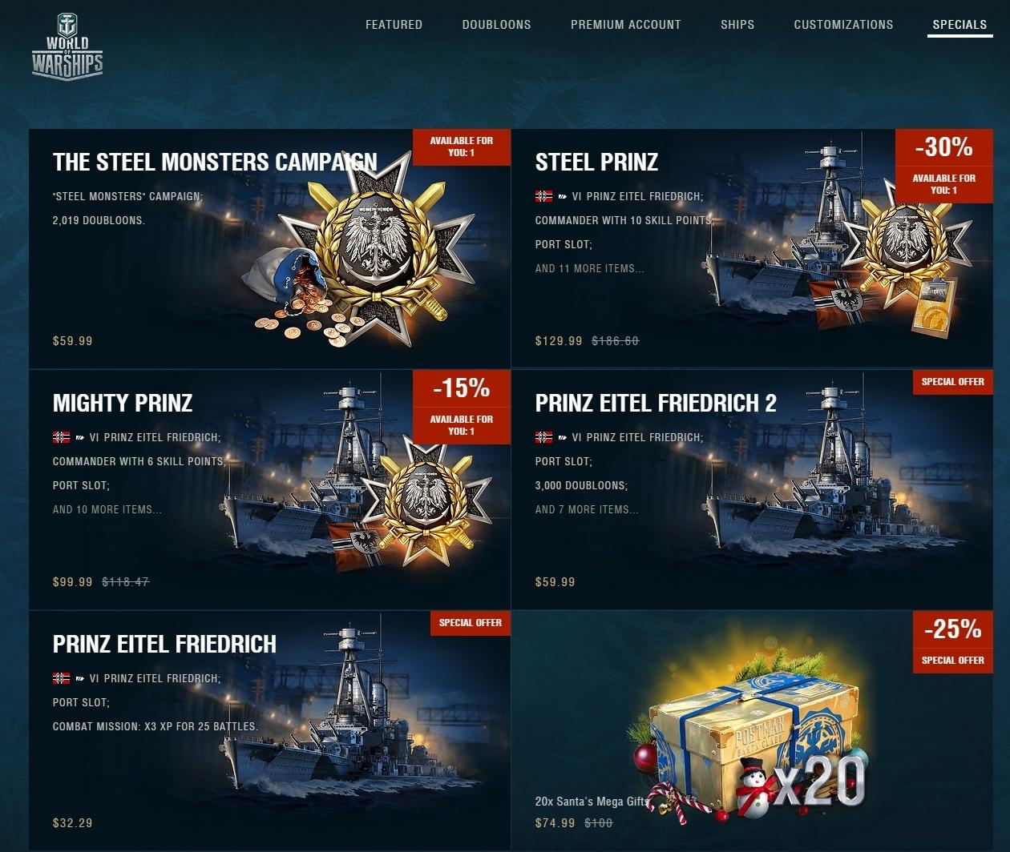Switch to the Doubloons tab

(496, 25)
